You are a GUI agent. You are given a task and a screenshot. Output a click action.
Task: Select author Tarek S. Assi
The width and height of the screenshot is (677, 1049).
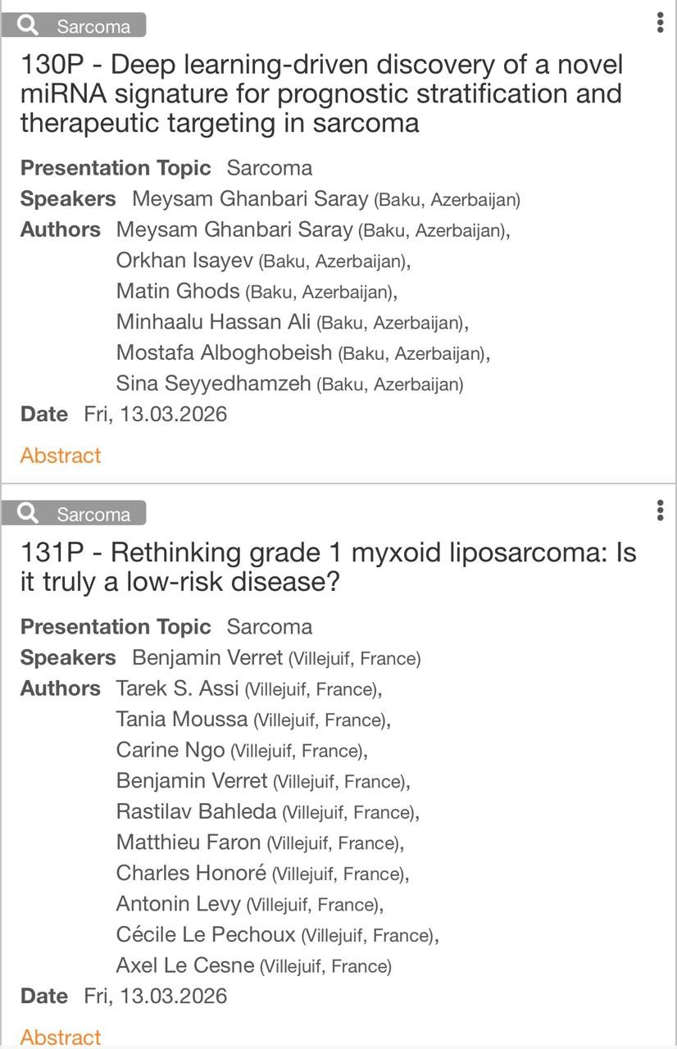pyautogui.click(x=178, y=688)
